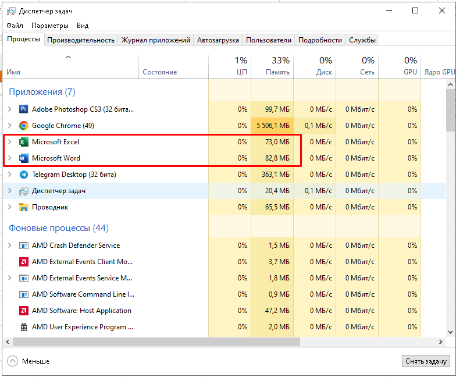Click the AMD External Events Client icon

coord(23,262)
